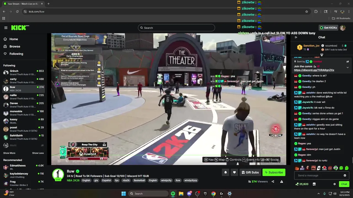Click the Get KICKs button

(328, 28)
